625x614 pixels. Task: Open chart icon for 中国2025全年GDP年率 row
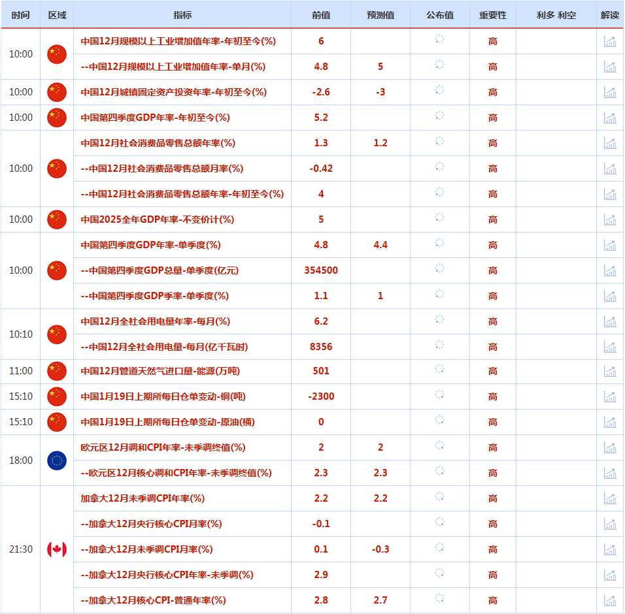tap(610, 219)
